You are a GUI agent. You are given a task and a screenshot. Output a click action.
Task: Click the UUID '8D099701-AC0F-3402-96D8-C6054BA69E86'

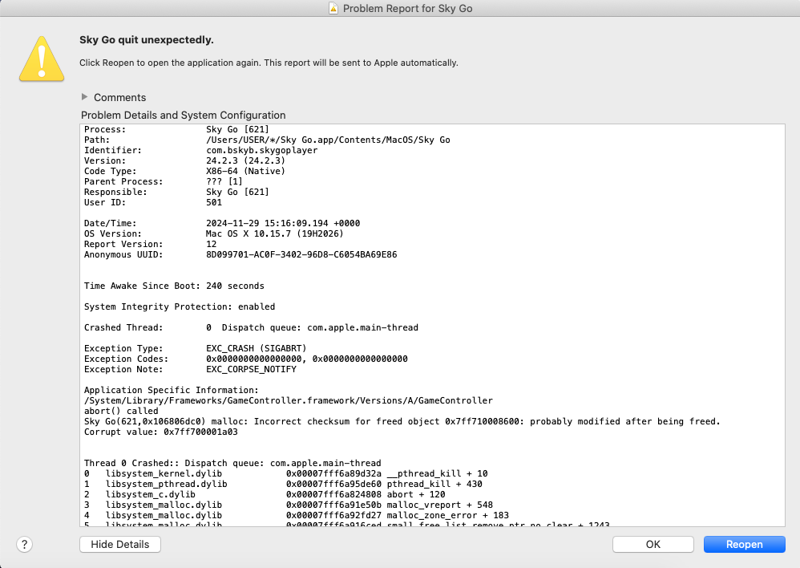(301, 254)
